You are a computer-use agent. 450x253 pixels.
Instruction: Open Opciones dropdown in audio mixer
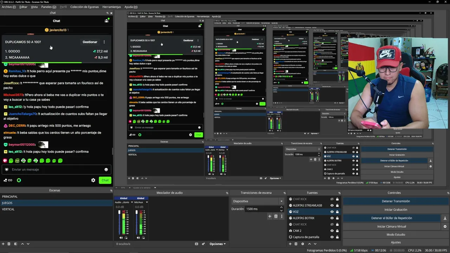218,244
